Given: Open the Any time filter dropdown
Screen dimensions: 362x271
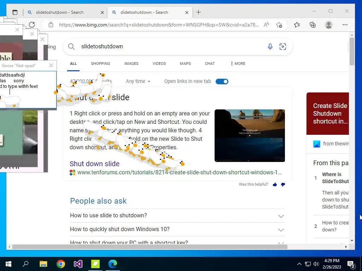Looking at the screenshot, I should 138,82.
